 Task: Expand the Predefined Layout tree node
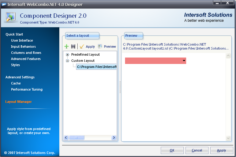pos(67,54)
